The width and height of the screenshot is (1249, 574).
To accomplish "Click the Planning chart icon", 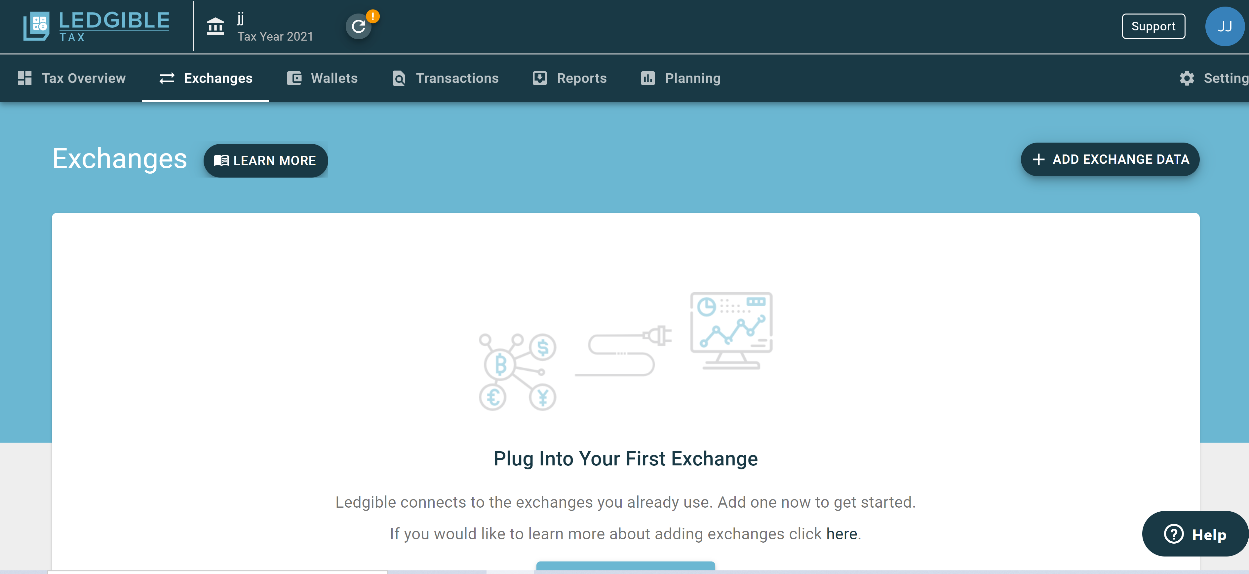I will pyautogui.click(x=648, y=78).
